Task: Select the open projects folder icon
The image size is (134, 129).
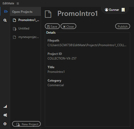Action: (6, 11)
